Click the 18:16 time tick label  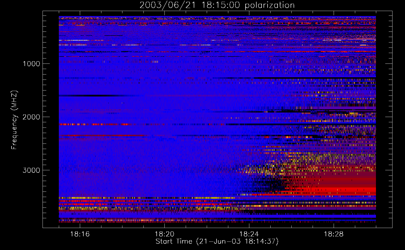point(80,234)
